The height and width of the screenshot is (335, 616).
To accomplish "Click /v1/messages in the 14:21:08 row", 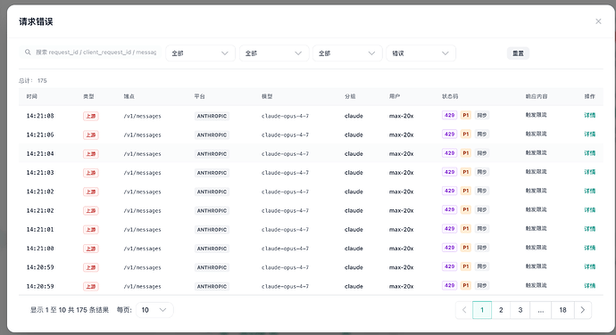I will [x=142, y=116].
